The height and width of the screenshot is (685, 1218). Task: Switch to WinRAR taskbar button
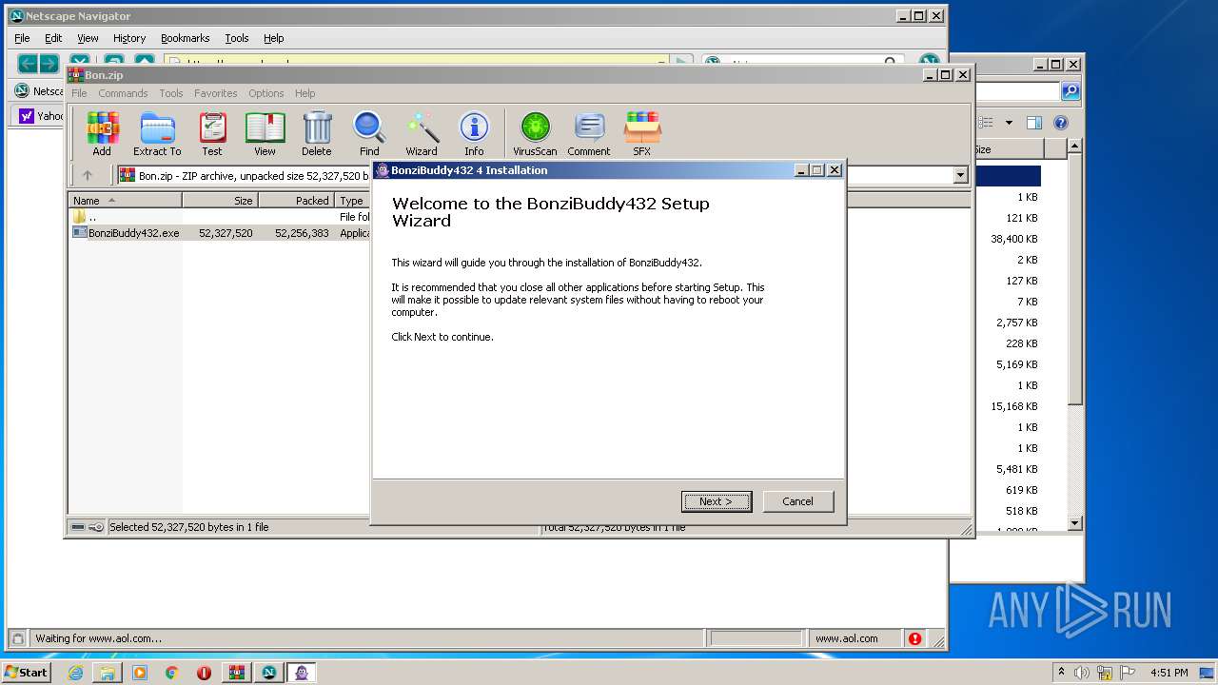click(237, 673)
